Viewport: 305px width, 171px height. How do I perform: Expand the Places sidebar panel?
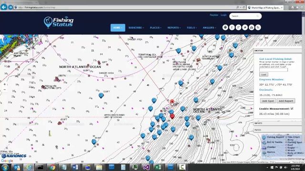coord(277,130)
